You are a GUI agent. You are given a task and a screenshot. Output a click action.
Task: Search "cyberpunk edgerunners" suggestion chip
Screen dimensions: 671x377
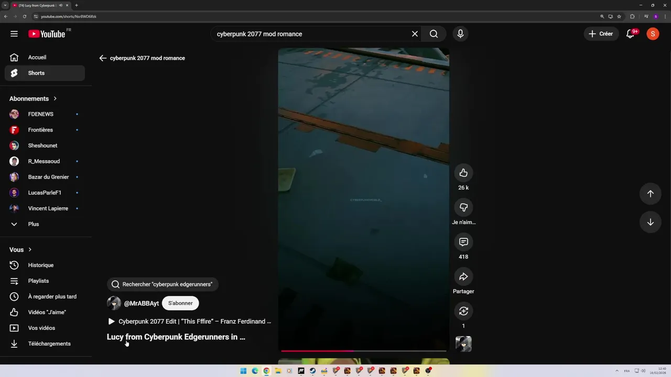pos(163,284)
